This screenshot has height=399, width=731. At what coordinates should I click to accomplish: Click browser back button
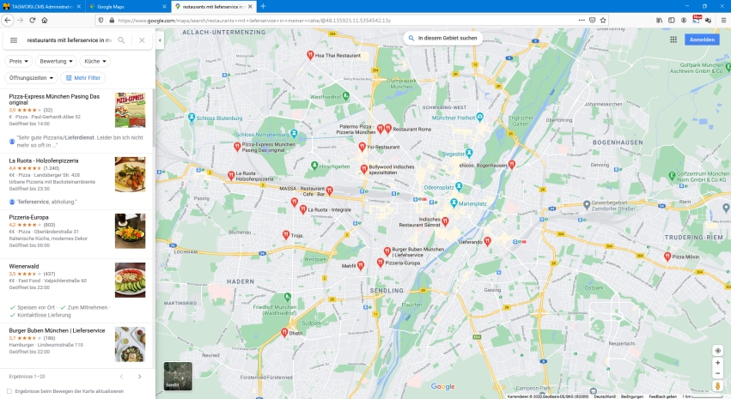point(8,20)
